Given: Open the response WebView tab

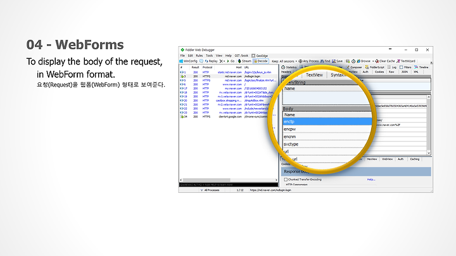Looking at the screenshot, I should point(387,159).
